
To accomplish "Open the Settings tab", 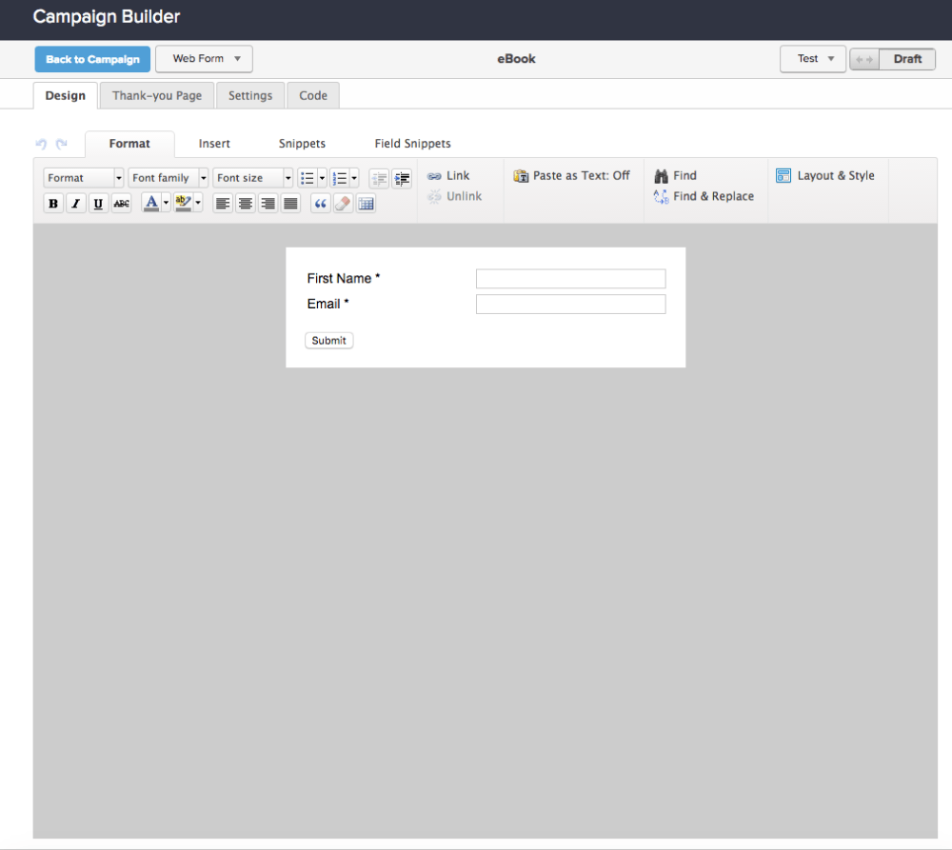I will tap(250, 96).
